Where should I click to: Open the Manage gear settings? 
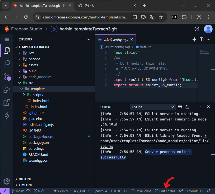7,181
